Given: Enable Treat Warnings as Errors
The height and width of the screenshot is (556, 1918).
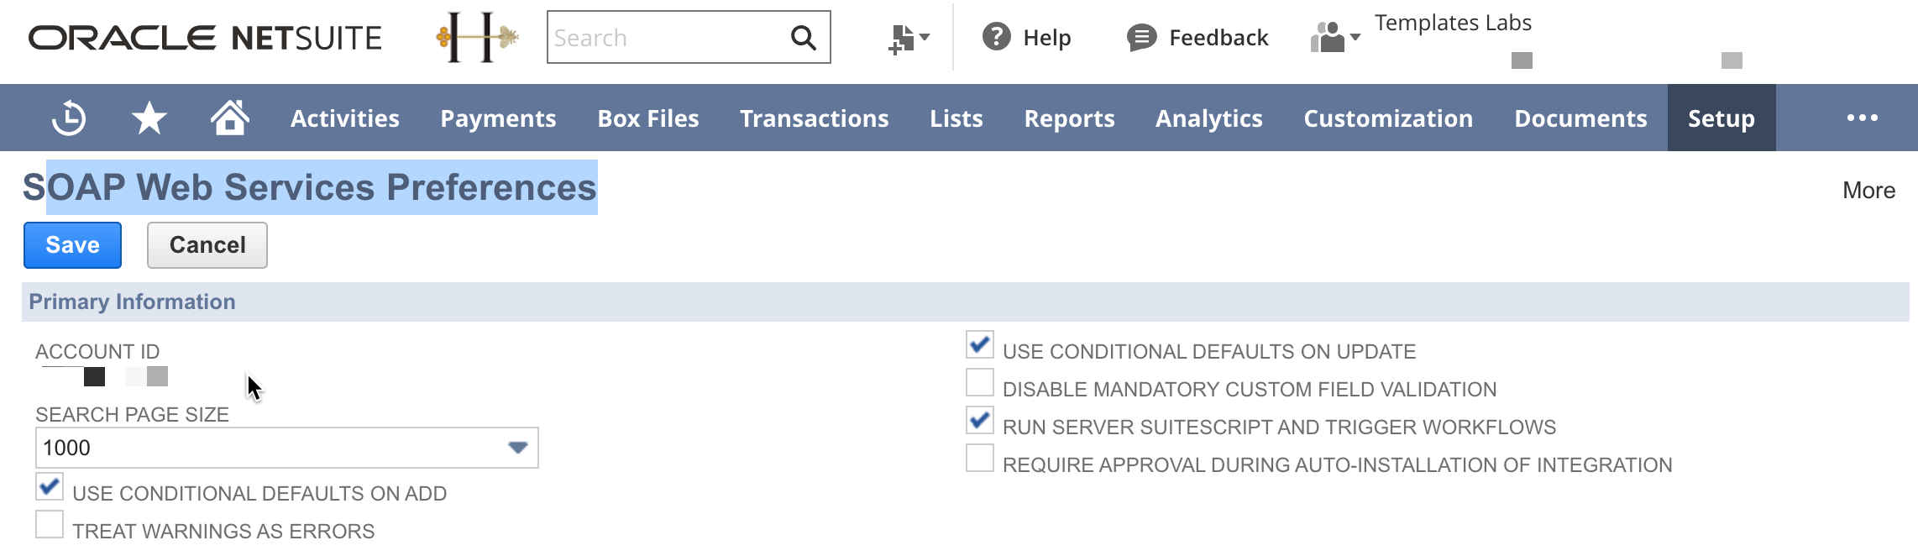Looking at the screenshot, I should (x=50, y=524).
